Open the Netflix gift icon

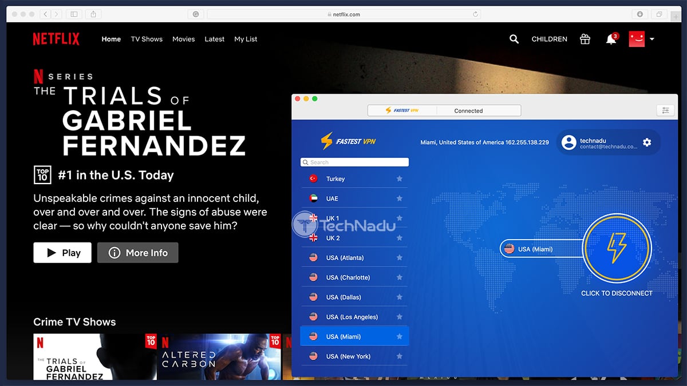pos(585,39)
